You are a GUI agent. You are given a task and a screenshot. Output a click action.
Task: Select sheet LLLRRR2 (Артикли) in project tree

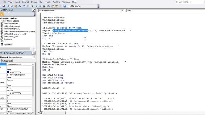pos(12,26)
